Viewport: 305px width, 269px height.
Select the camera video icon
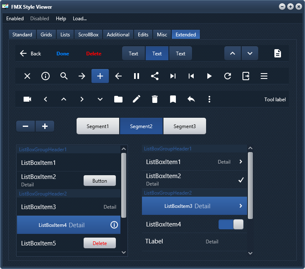tap(27, 99)
